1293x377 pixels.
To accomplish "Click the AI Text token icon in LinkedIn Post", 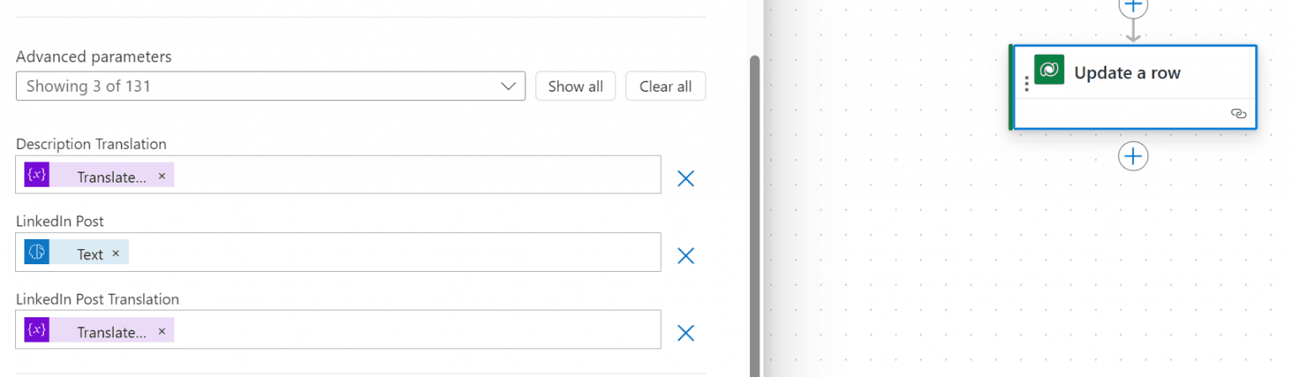I will click(x=37, y=252).
